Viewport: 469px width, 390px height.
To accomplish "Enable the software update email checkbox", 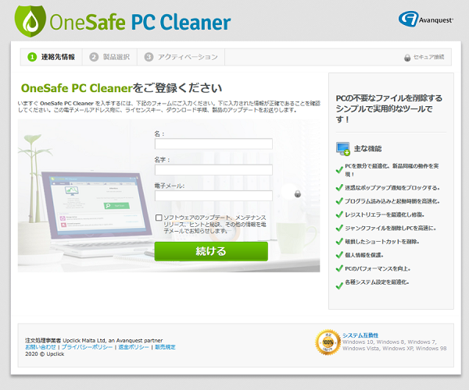I will click(x=159, y=218).
